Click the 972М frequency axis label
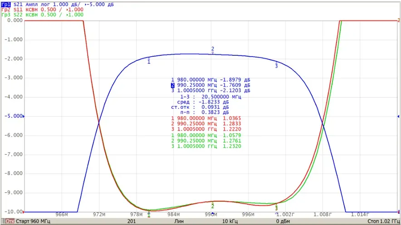 tap(99, 215)
